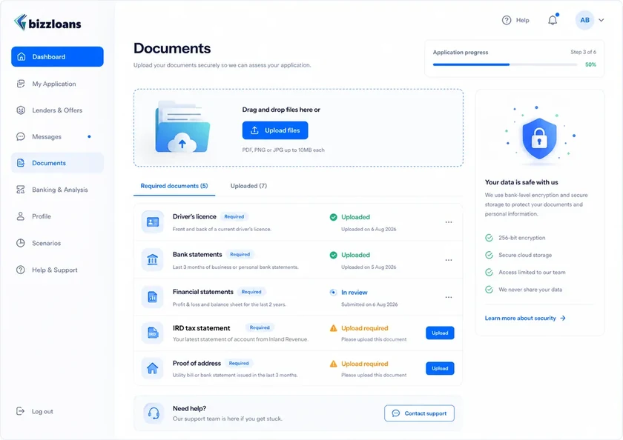Click the Required badge beside Proof of address
This screenshot has width=623, height=440.
239,363
